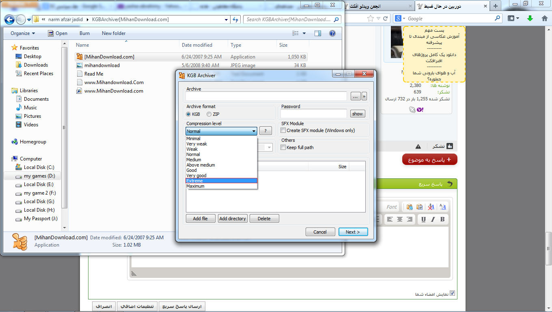Open Favorites in the navigation pane
Image resolution: width=552 pixels, height=312 pixels.
tap(29, 48)
